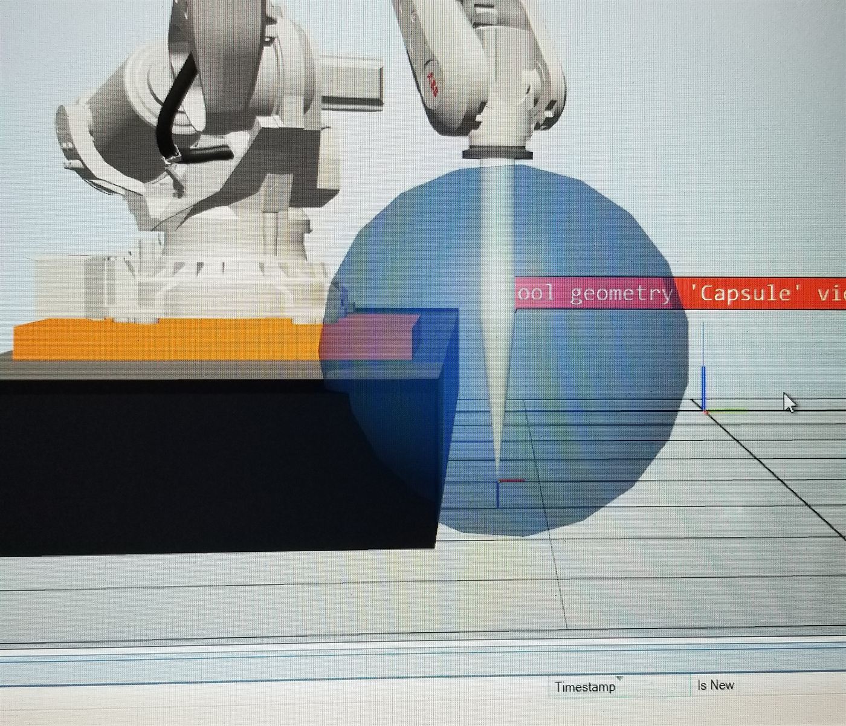The width and height of the screenshot is (846, 726).
Task: Sort the log by Timestamp column header
Action: point(619,686)
